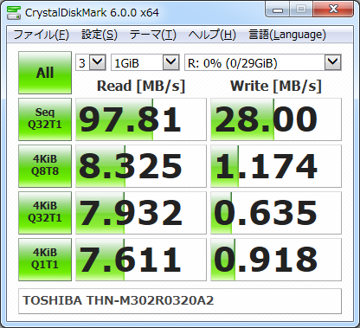Click the Seq write result 28.00

pos(276,119)
